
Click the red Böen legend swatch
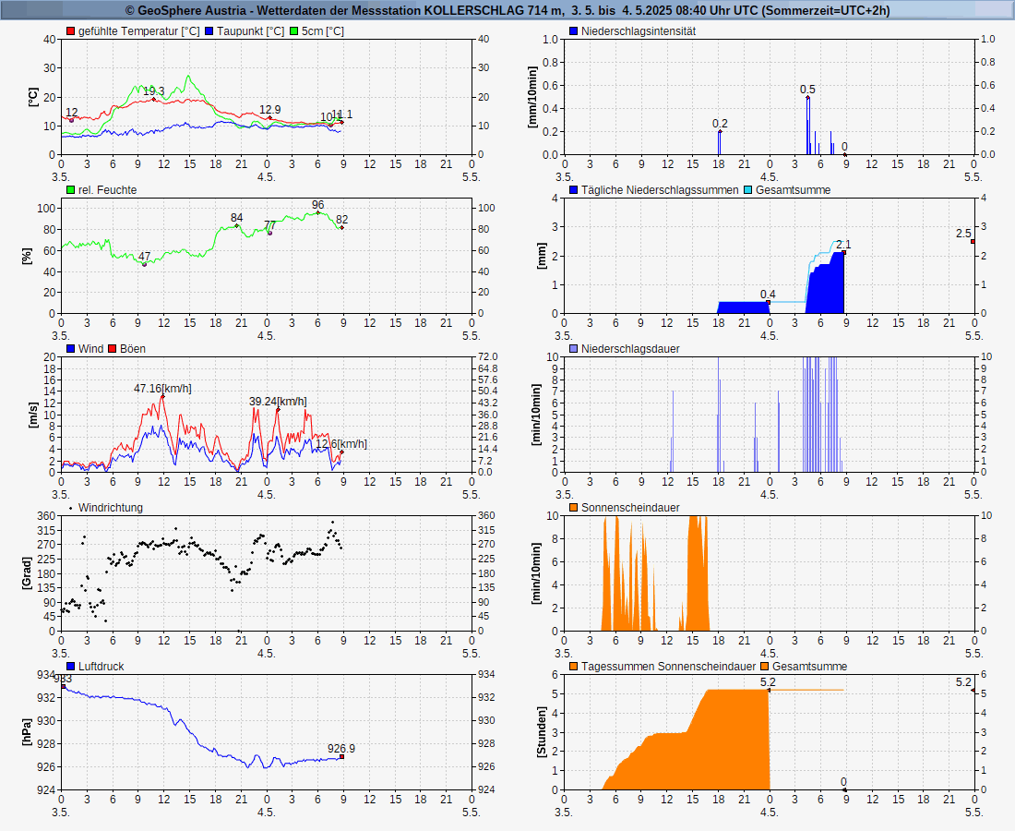pyautogui.click(x=112, y=348)
